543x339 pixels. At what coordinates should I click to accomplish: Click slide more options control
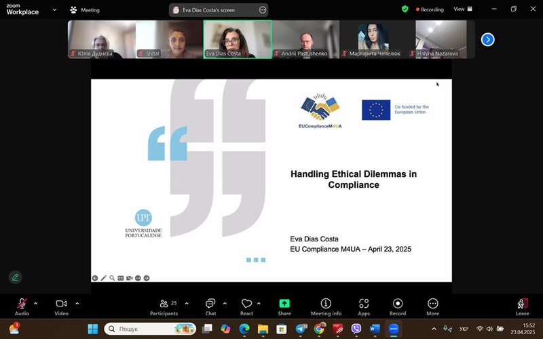click(x=138, y=278)
